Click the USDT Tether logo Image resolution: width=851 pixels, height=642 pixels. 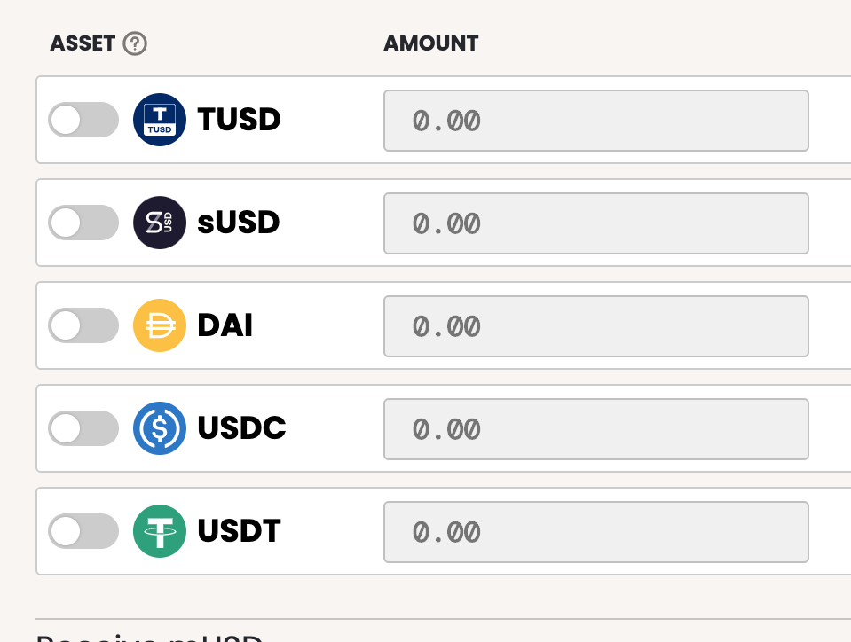160,531
